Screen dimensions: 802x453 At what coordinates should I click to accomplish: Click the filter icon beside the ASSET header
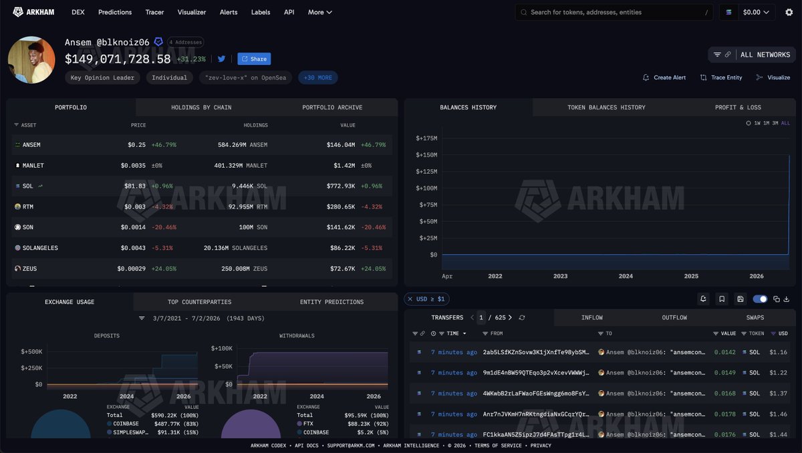point(17,125)
